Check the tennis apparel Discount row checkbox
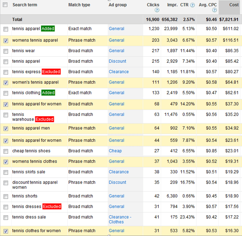The width and height of the screenshot is (242, 236). tap(6, 62)
